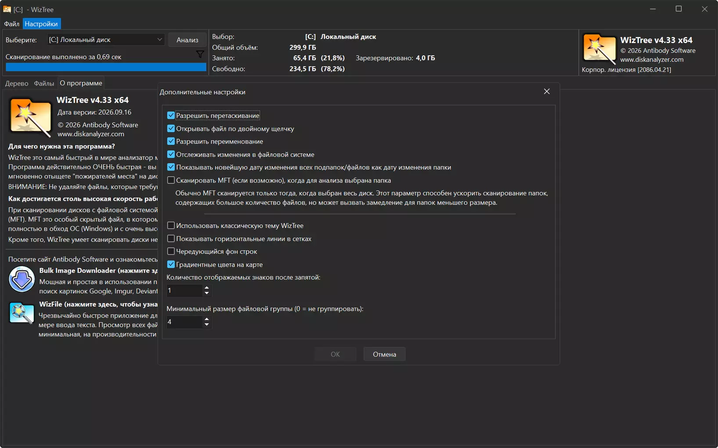Switch to the Файлы tab
The image size is (718, 448).
(x=44, y=83)
